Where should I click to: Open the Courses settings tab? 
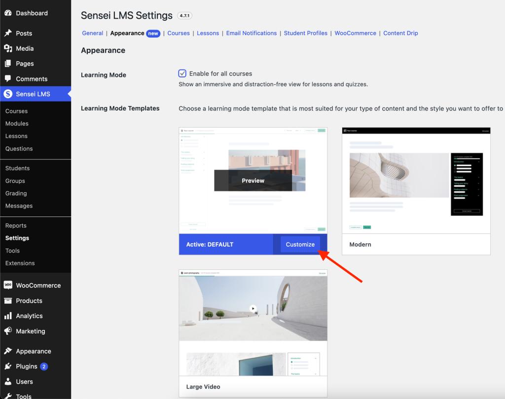tap(179, 33)
